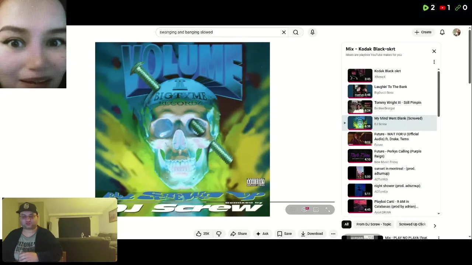The height and width of the screenshot is (265, 472).
Task: Click the New Music Friday channel name
Action: [386, 162]
